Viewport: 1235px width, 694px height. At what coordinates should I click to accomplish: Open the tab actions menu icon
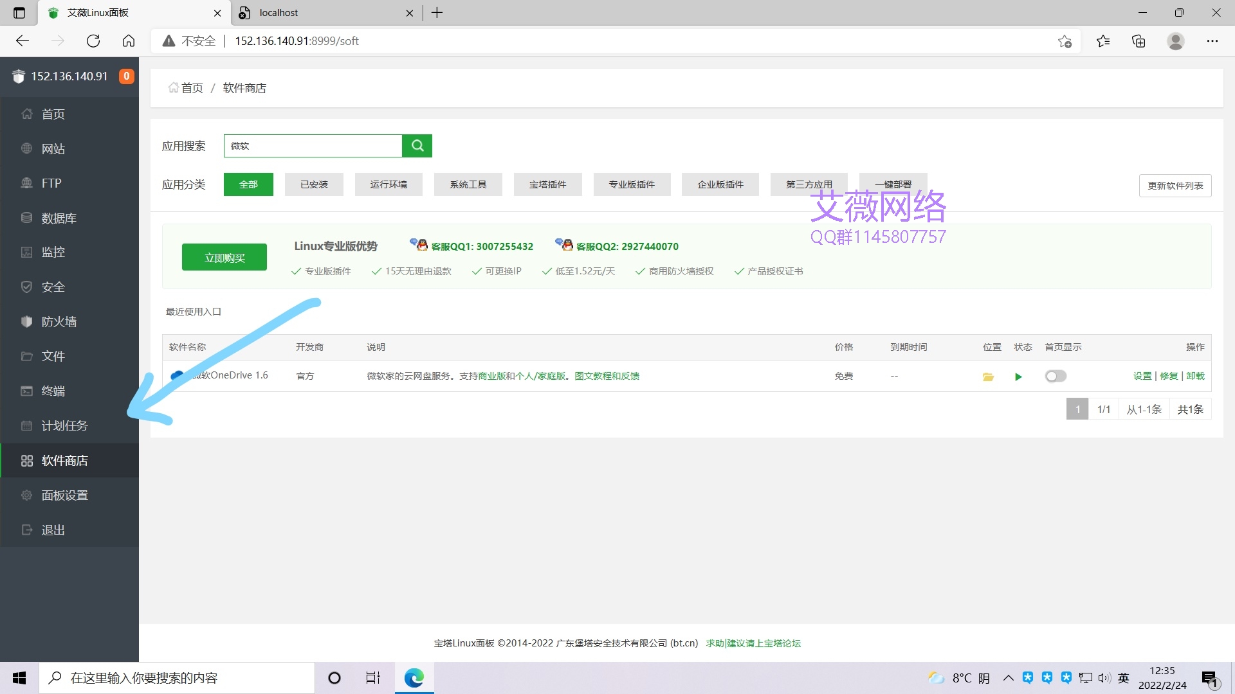point(19,13)
